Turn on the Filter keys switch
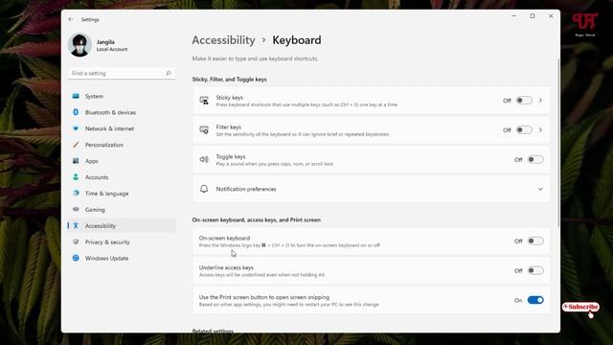 coord(524,130)
